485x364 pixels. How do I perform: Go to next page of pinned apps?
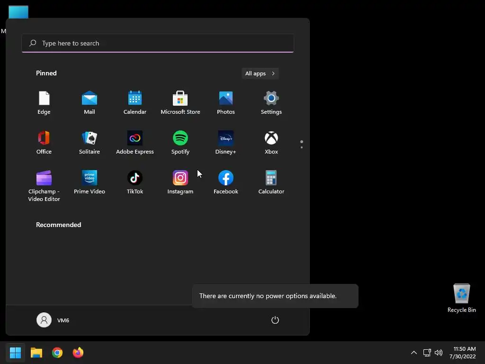click(302, 147)
